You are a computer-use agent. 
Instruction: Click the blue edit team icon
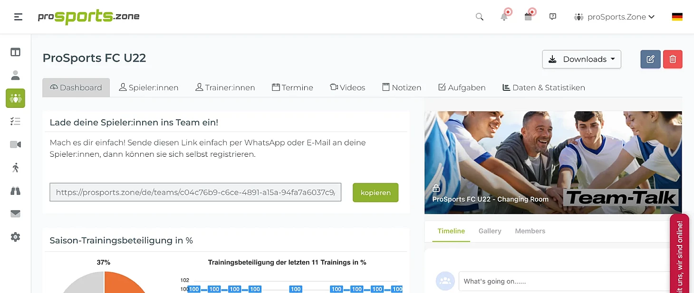(650, 59)
